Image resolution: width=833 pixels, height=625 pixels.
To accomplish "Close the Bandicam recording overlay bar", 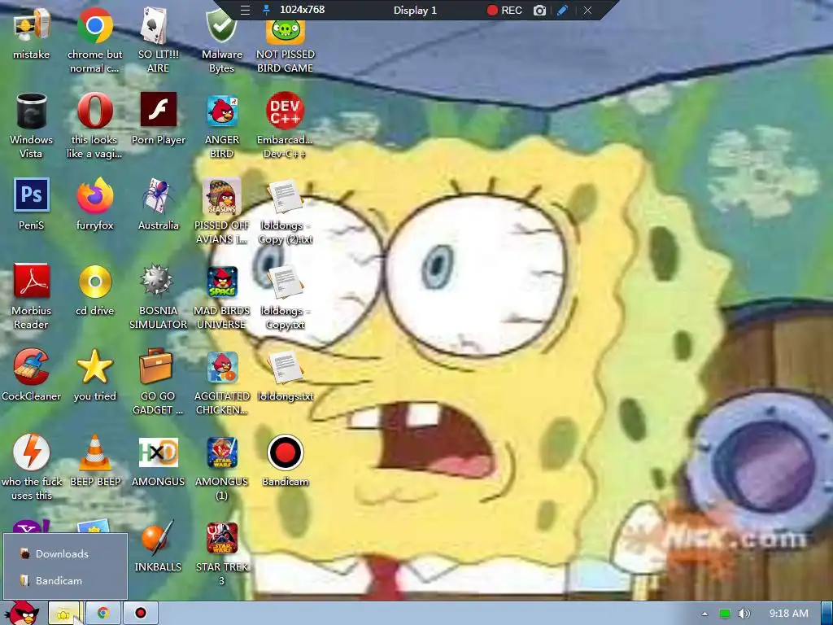I will 587,10.
